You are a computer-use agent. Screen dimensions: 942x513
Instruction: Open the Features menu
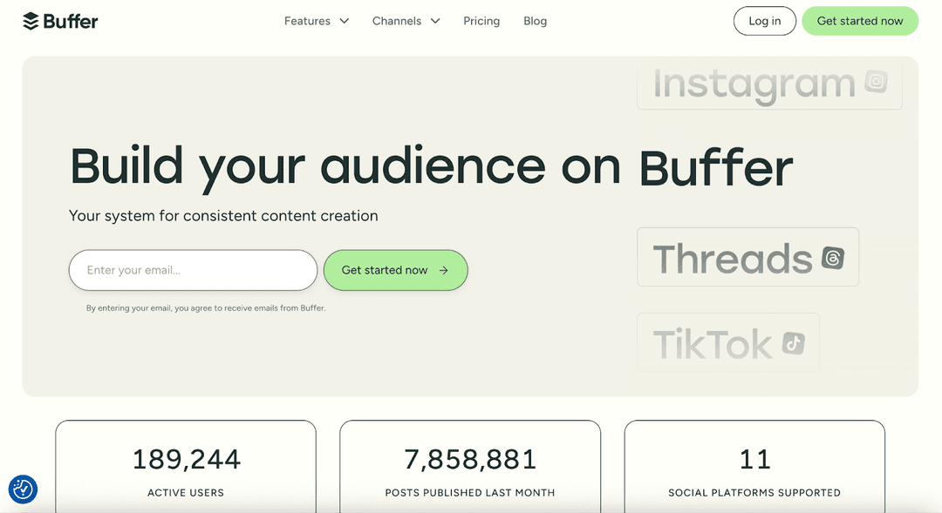pyautogui.click(x=316, y=21)
